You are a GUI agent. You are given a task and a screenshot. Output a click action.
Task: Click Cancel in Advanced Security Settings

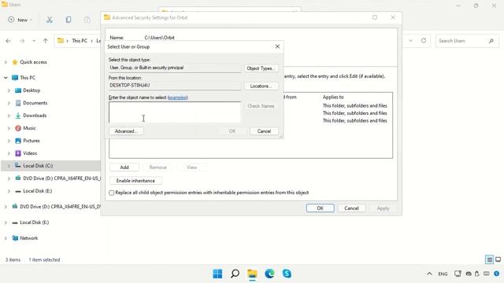(x=351, y=208)
